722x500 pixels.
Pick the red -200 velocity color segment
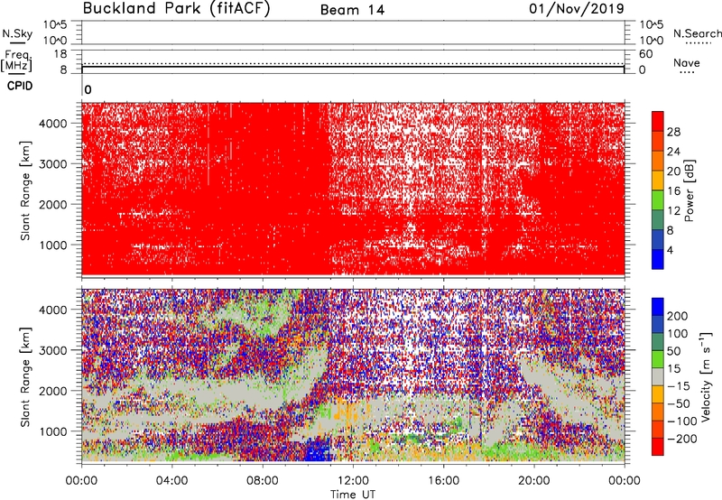(658, 447)
